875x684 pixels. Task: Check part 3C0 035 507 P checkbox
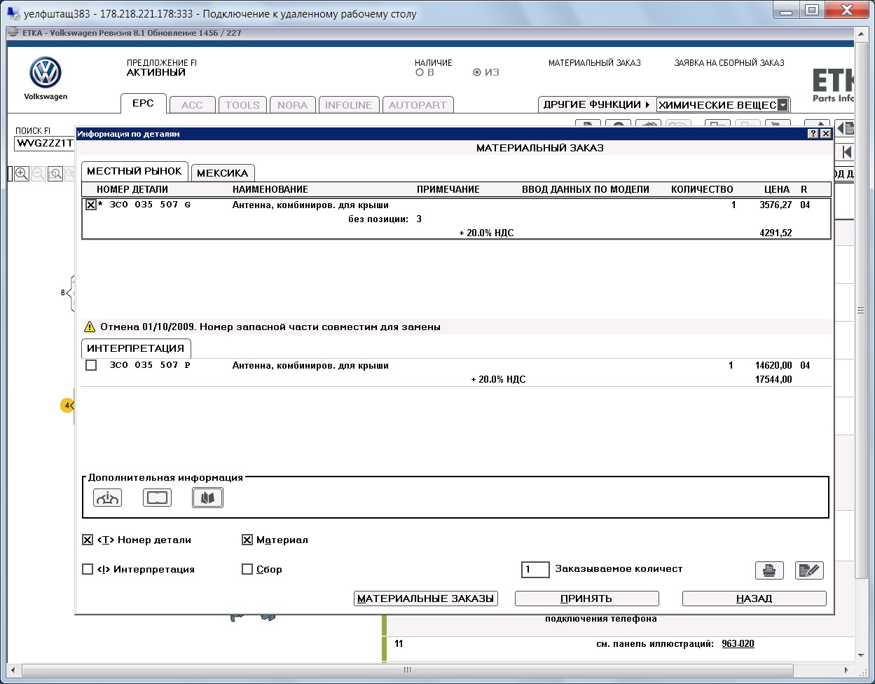(x=91, y=365)
